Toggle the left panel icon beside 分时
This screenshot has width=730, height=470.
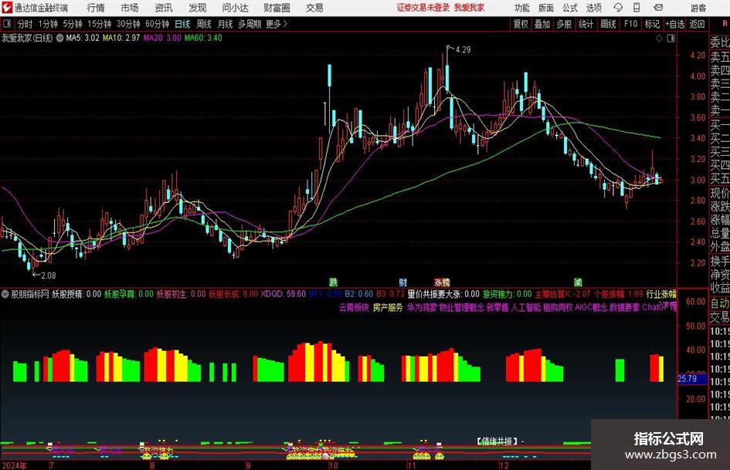pyautogui.click(x=7, y=24)
